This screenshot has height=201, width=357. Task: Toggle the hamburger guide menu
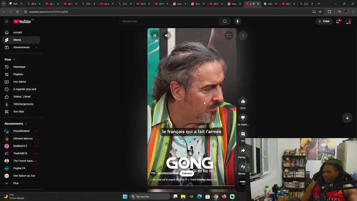click(x=7, y=21)
